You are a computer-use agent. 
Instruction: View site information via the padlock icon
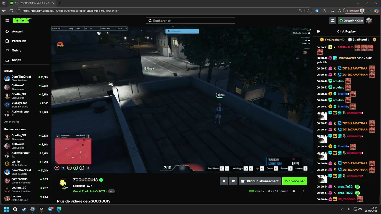19,11
